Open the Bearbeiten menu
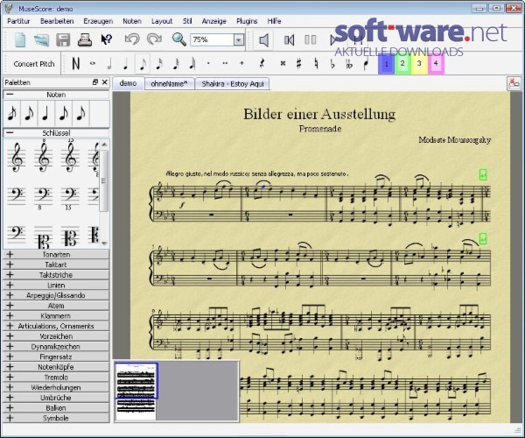Screen dimensions: 525x438 pyautogui.click(x=57, y=21)
